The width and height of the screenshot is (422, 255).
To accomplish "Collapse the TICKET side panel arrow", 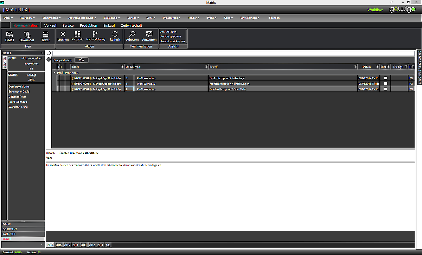I will (x=42, y=53).
